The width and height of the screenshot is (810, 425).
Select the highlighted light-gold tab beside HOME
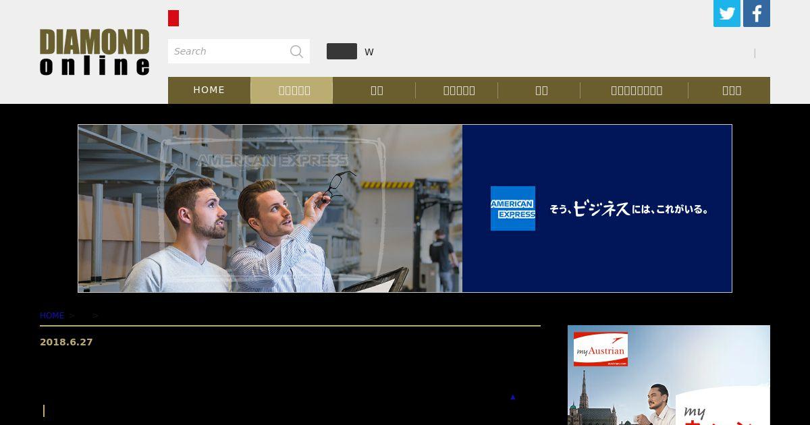point(292,90)
